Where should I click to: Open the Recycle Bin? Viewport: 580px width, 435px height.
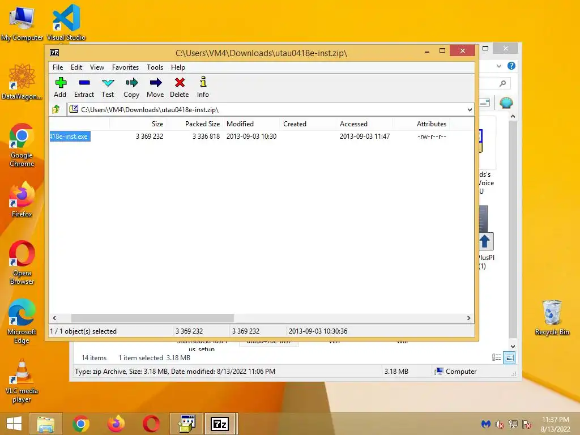tap(552, 318)
